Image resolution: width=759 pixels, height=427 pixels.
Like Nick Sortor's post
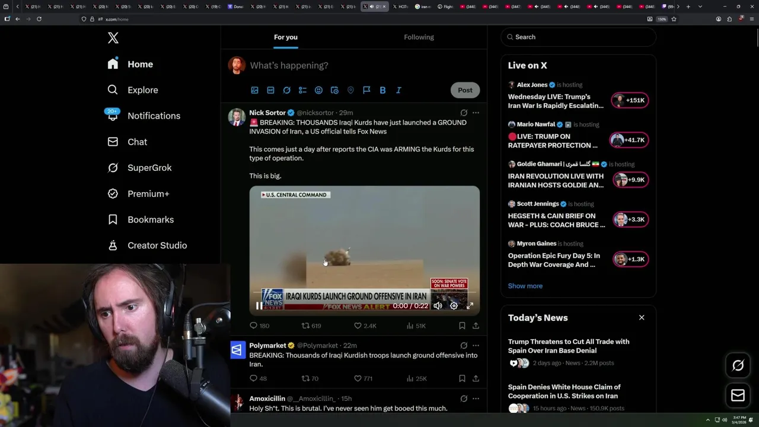[x=365, y=326]
